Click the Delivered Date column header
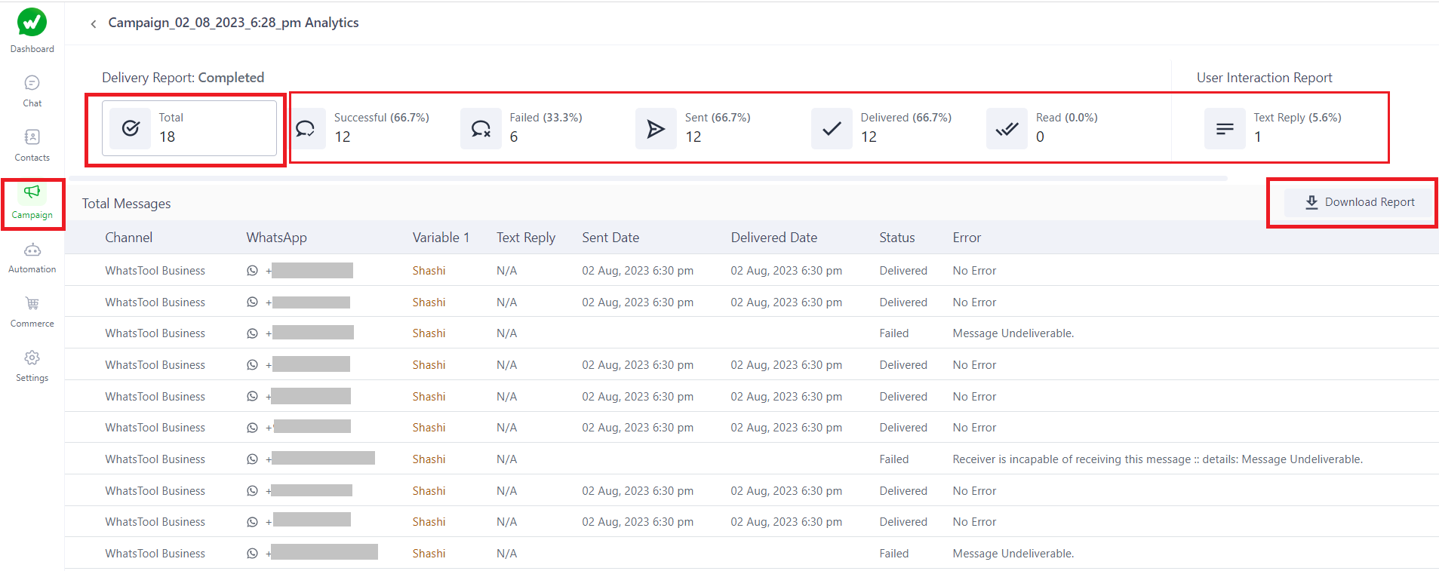Viewport: 1439px width, 571px height. pyautogui.click(x=773, y=238)
